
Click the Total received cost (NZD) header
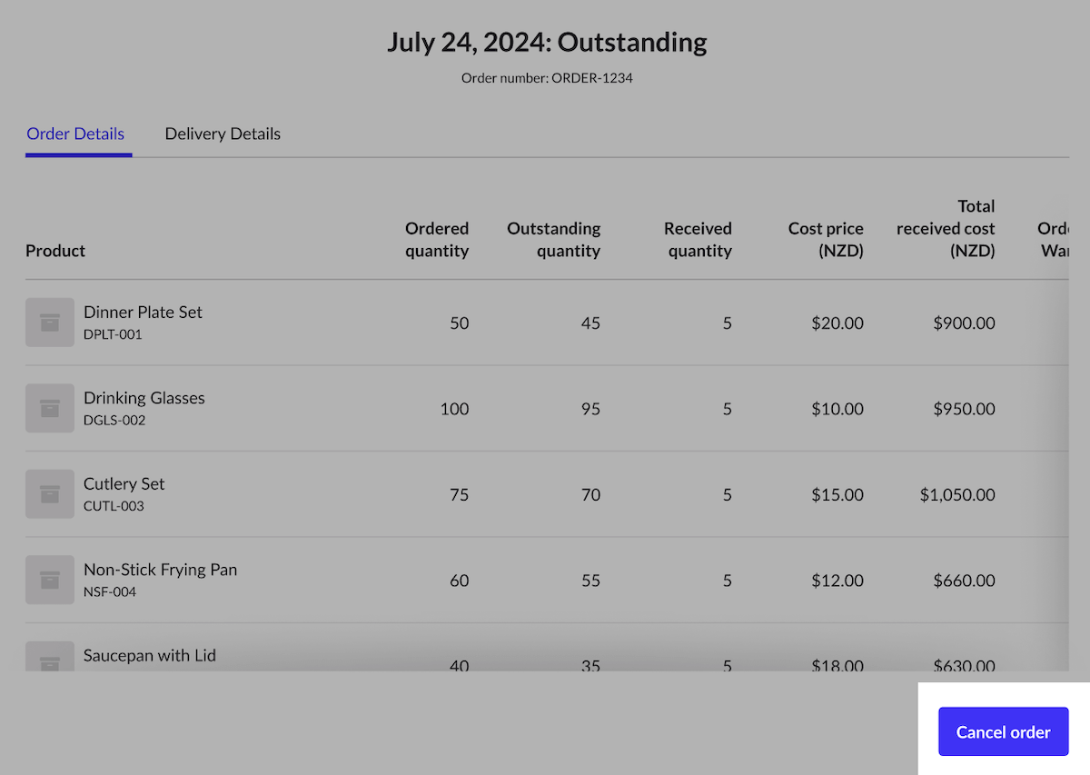tap(946, 229)
